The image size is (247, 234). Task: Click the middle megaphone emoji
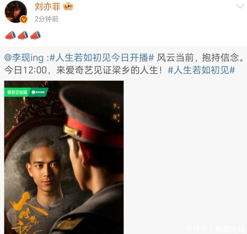click(x=23, y=35)
